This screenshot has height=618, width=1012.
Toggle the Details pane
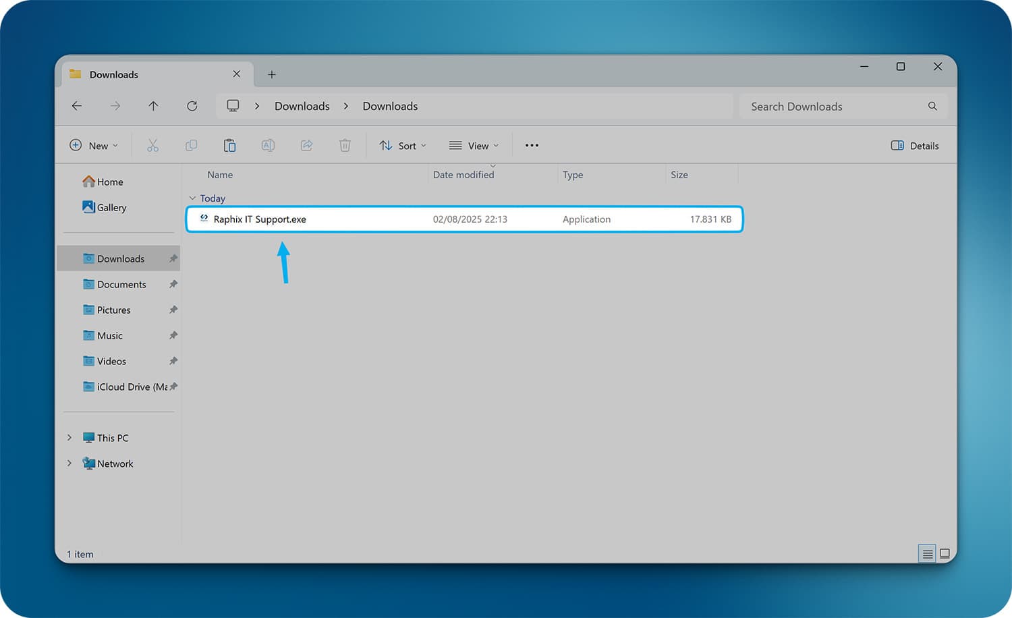915,146
